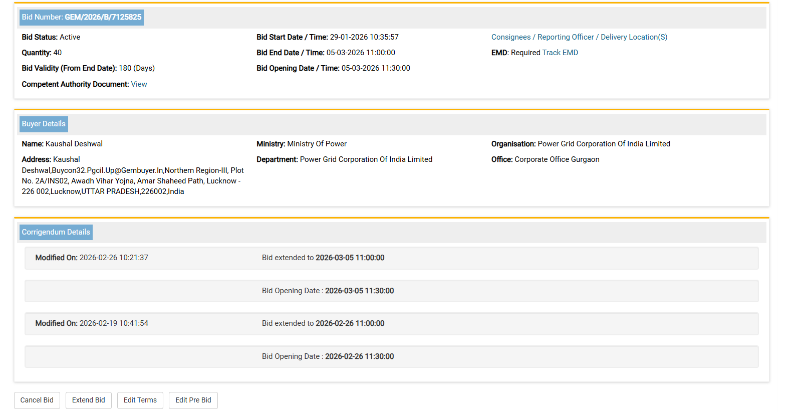View the Competent Authority Document

(x=139, y=84)
